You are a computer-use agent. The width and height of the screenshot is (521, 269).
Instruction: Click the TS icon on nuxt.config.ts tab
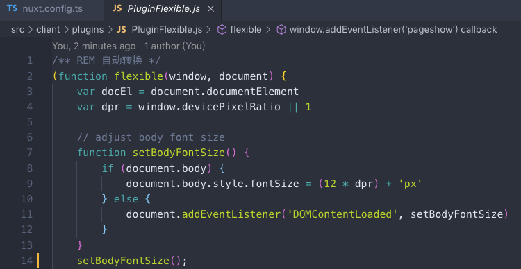pyautogui.click(x=13, y=8)
